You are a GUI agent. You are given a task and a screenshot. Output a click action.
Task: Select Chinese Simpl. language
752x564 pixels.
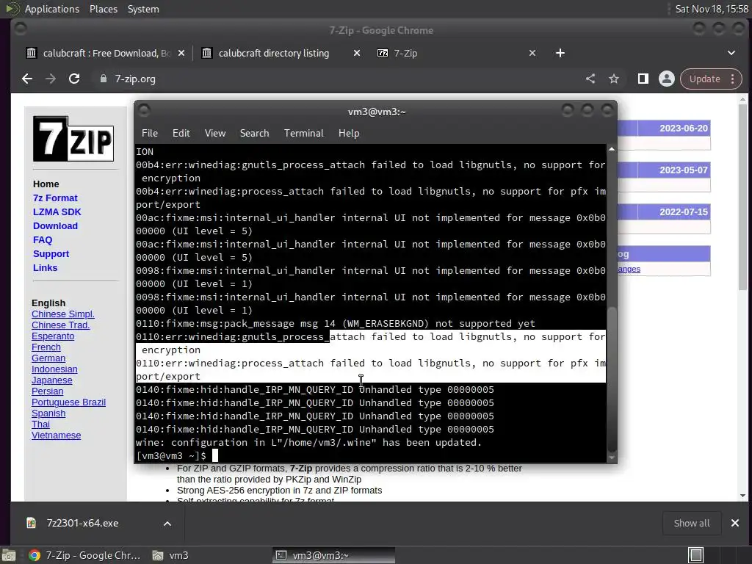pos(63,314)
